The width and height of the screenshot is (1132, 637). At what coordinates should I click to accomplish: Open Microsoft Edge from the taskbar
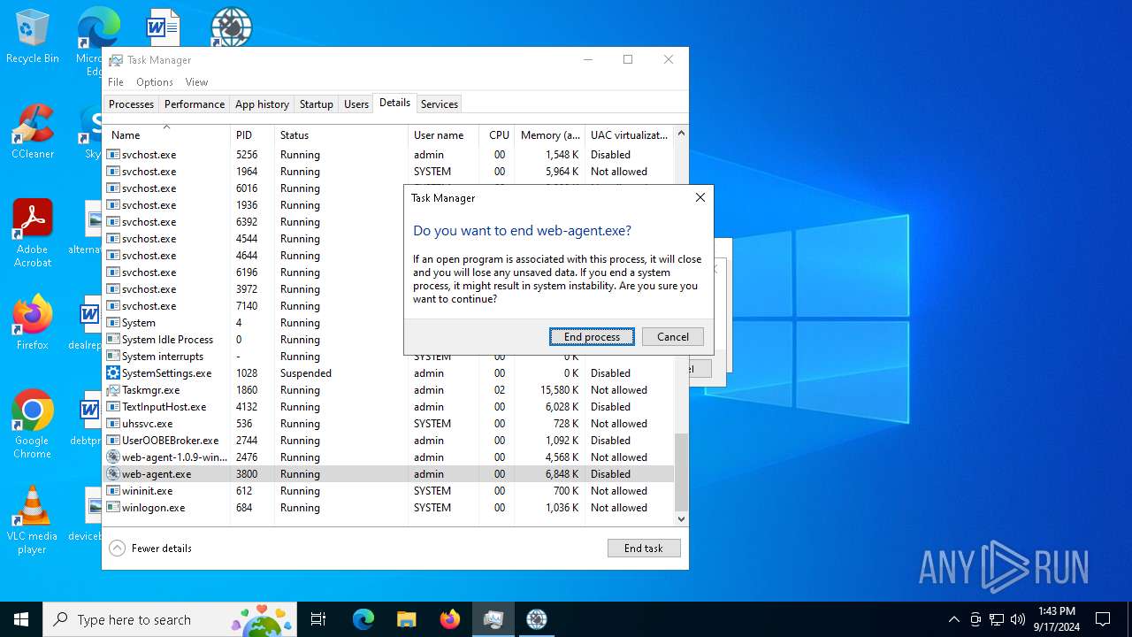[x=363, y=619]
